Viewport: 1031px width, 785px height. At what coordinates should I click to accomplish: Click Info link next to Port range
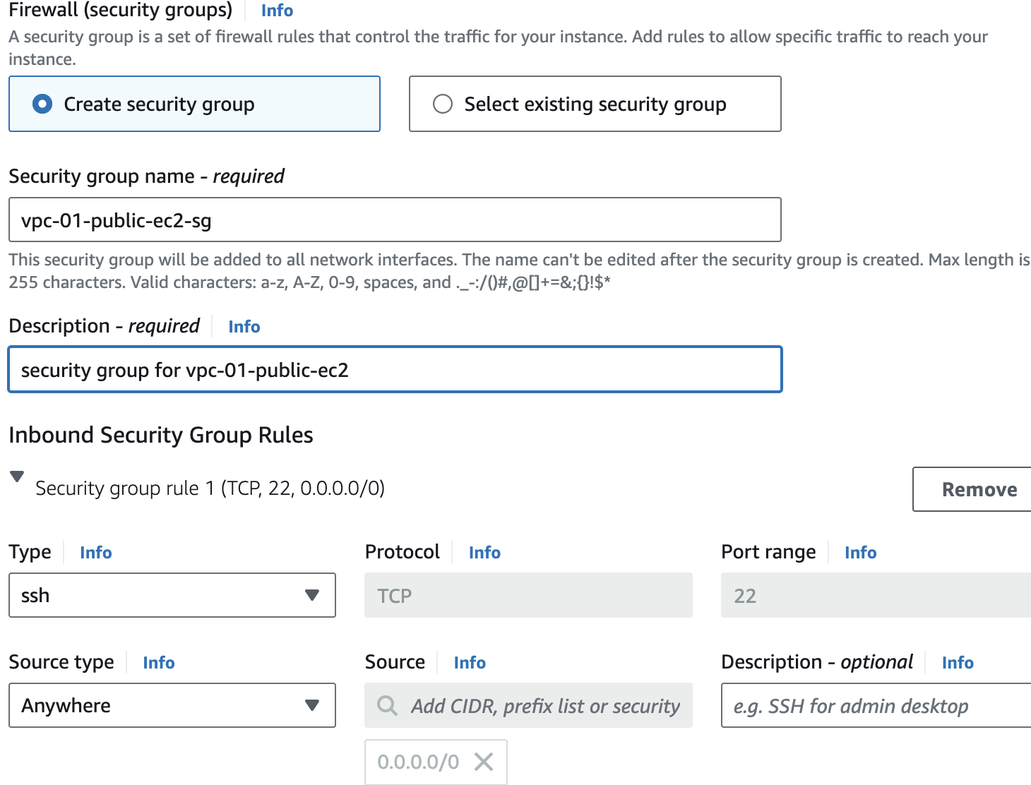click(860, 553)
